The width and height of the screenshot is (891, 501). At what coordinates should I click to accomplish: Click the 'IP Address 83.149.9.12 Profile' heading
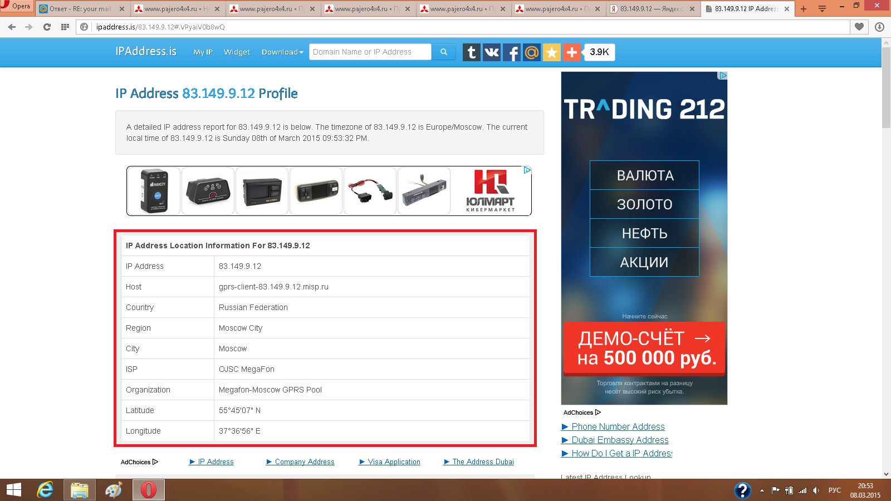point(207,94)
